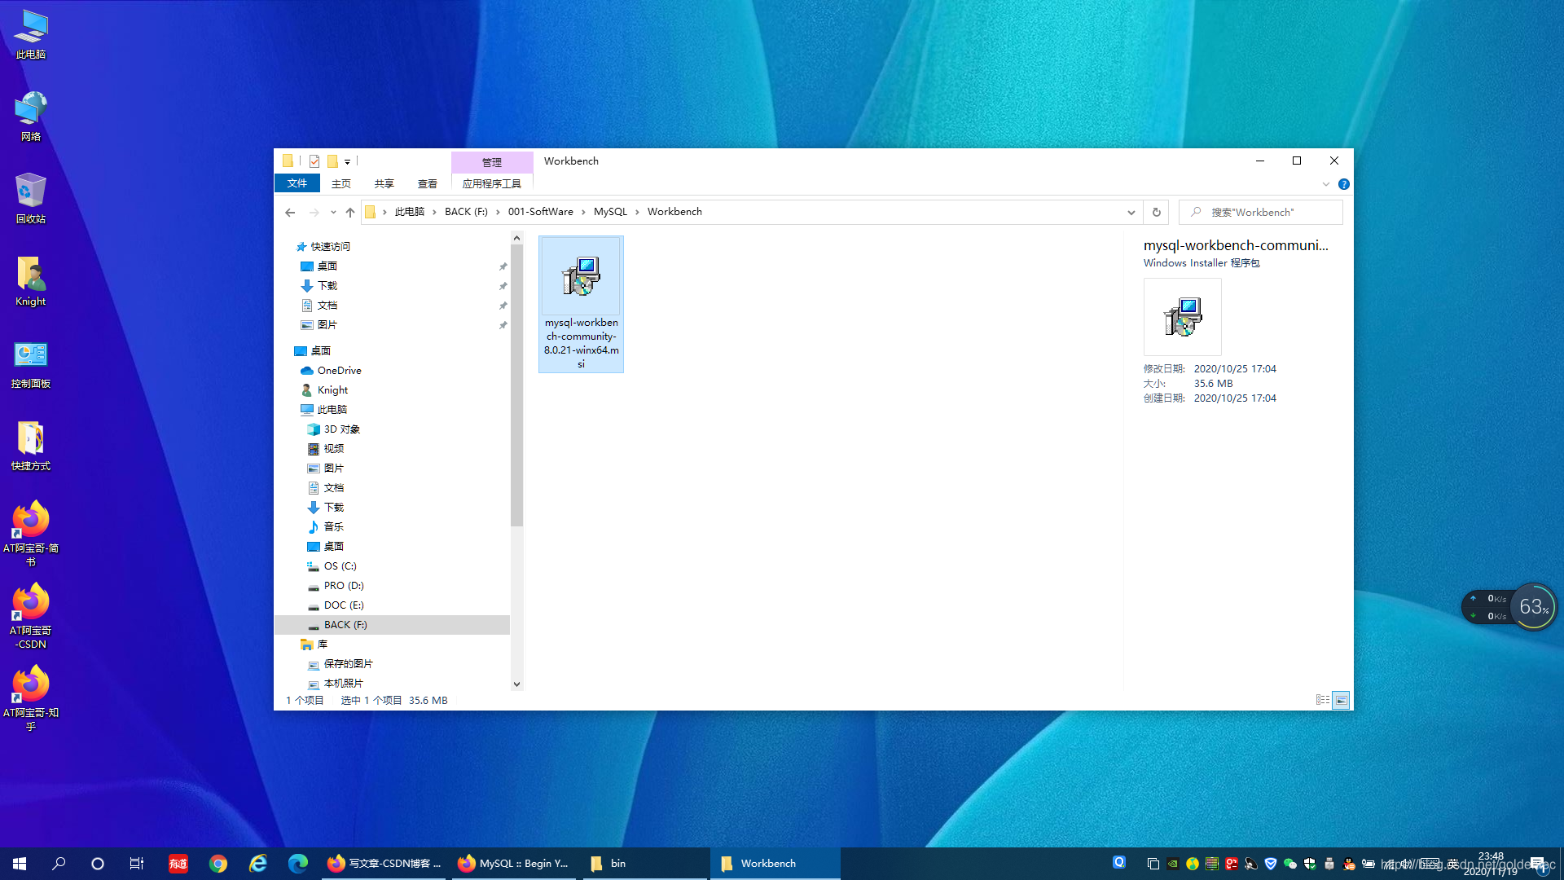Click the Up one level arrow

tap(350, 212)
